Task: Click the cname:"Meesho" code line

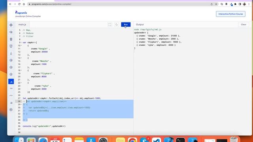Action: coord(42,61)
